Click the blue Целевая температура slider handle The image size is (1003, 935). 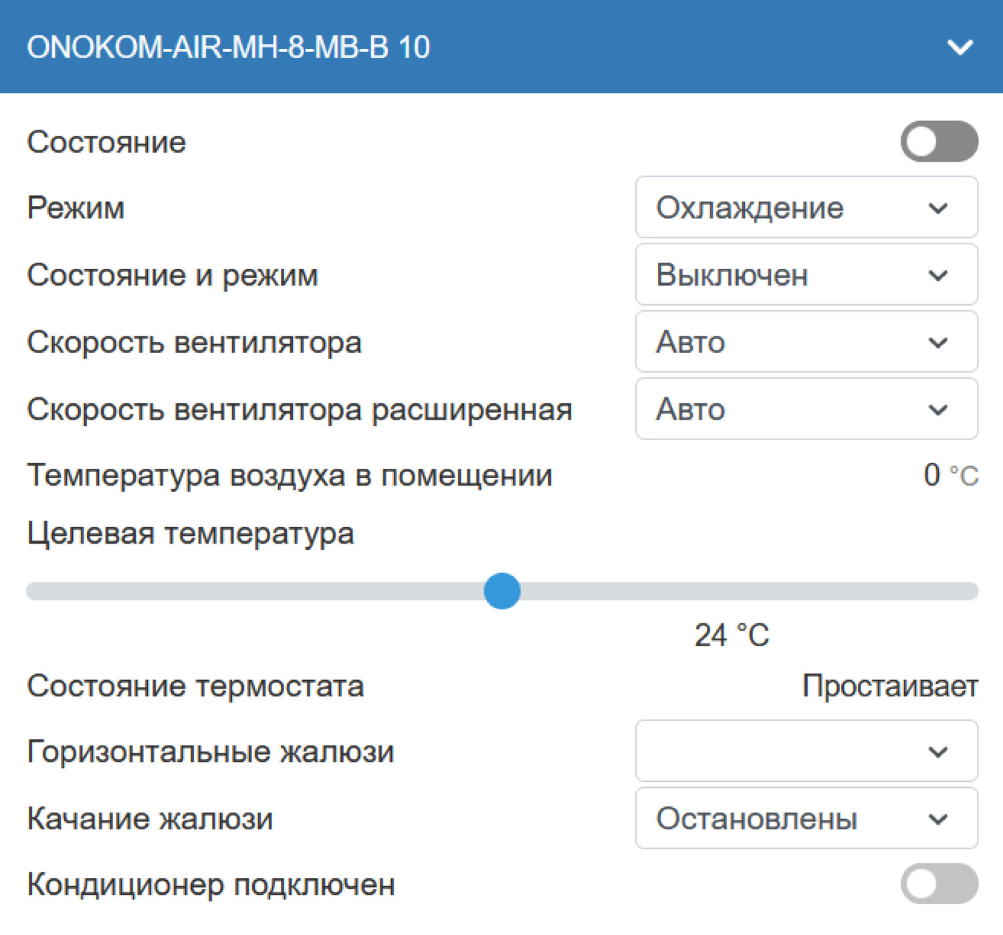pyautogui.click(x=502, y=591)
